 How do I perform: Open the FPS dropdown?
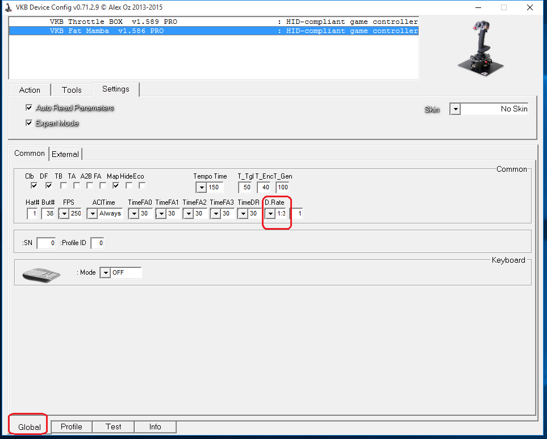pos(64,214)
